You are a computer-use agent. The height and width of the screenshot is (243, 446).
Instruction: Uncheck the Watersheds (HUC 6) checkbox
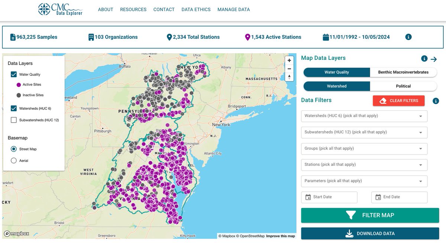pos(14,108)
